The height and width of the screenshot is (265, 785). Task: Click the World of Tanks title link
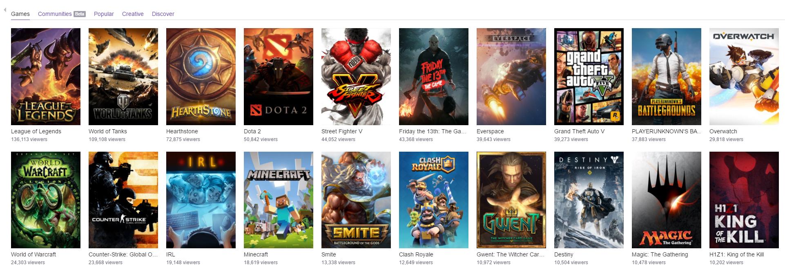pos(108,131)
